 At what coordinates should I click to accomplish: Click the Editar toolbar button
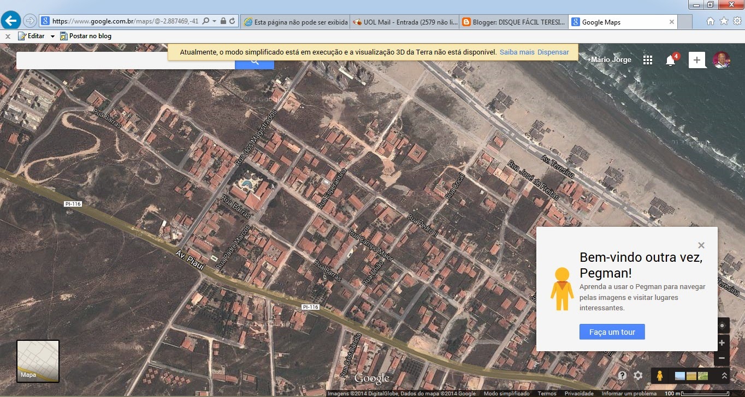tap(31, 36)
